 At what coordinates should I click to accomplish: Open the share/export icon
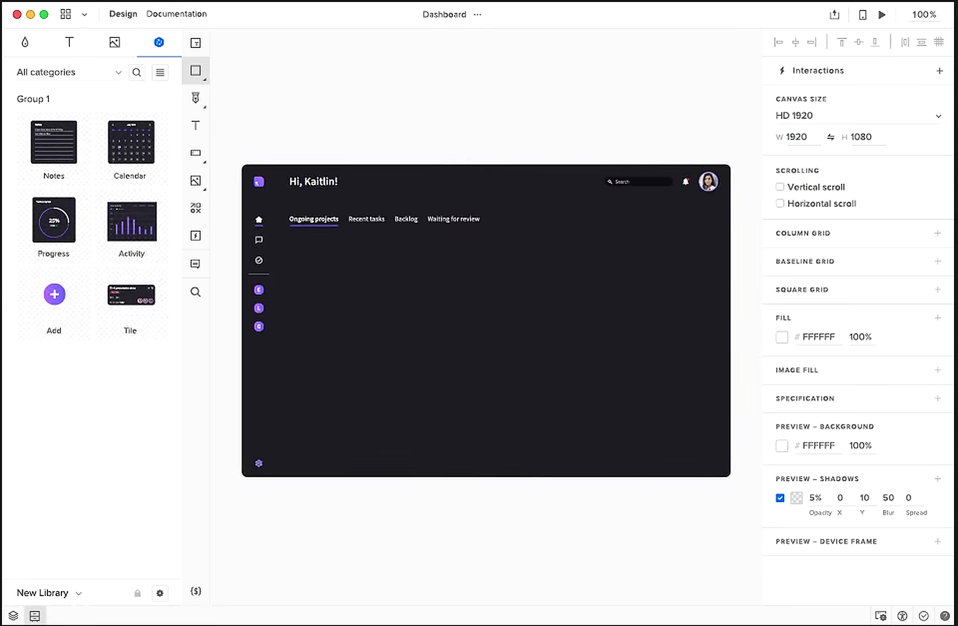[834, 14]
